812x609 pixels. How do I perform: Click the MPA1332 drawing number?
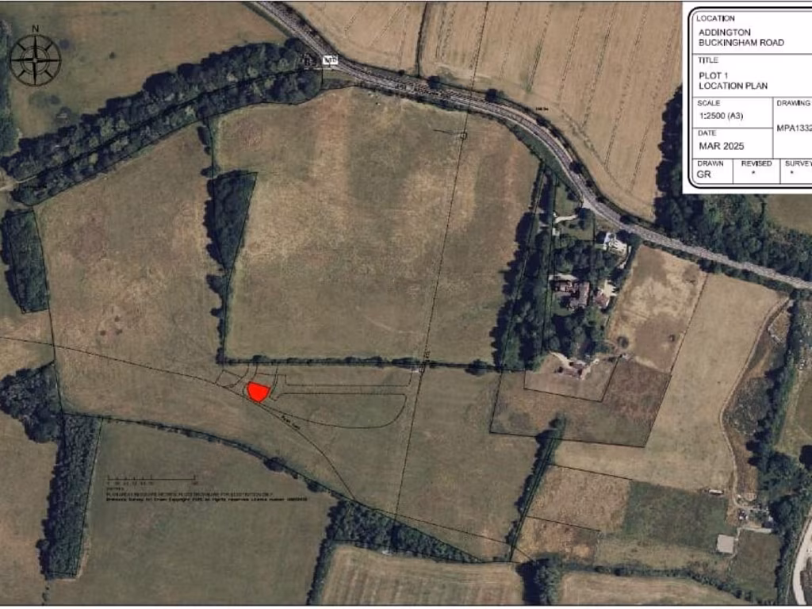pos(794,128)
